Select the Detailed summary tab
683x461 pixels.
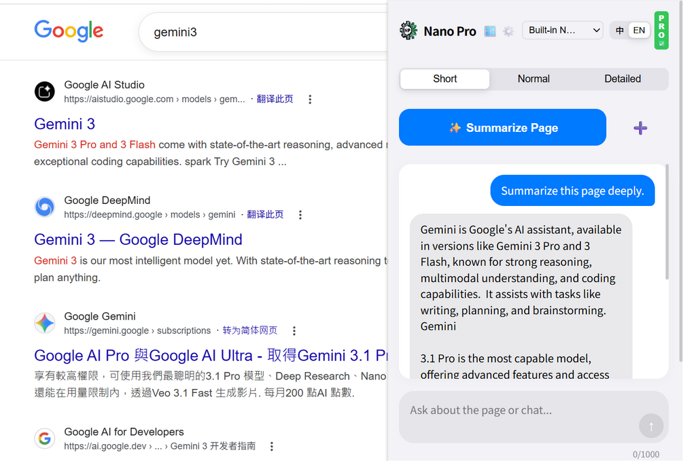(x=623, y=79)
